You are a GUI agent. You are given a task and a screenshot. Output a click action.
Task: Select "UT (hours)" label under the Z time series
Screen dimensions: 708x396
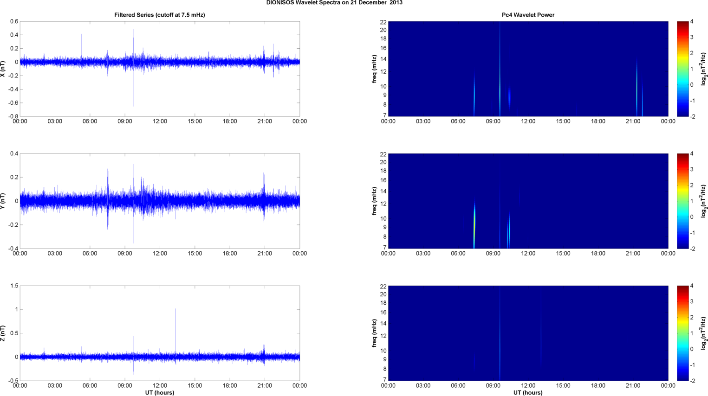coord(160,393)
